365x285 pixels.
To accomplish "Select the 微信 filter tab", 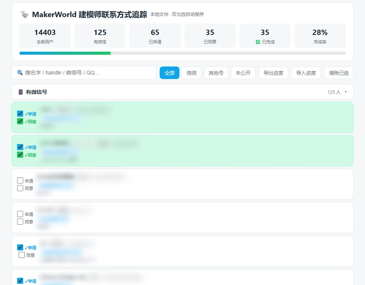I will tap(192, 73).
